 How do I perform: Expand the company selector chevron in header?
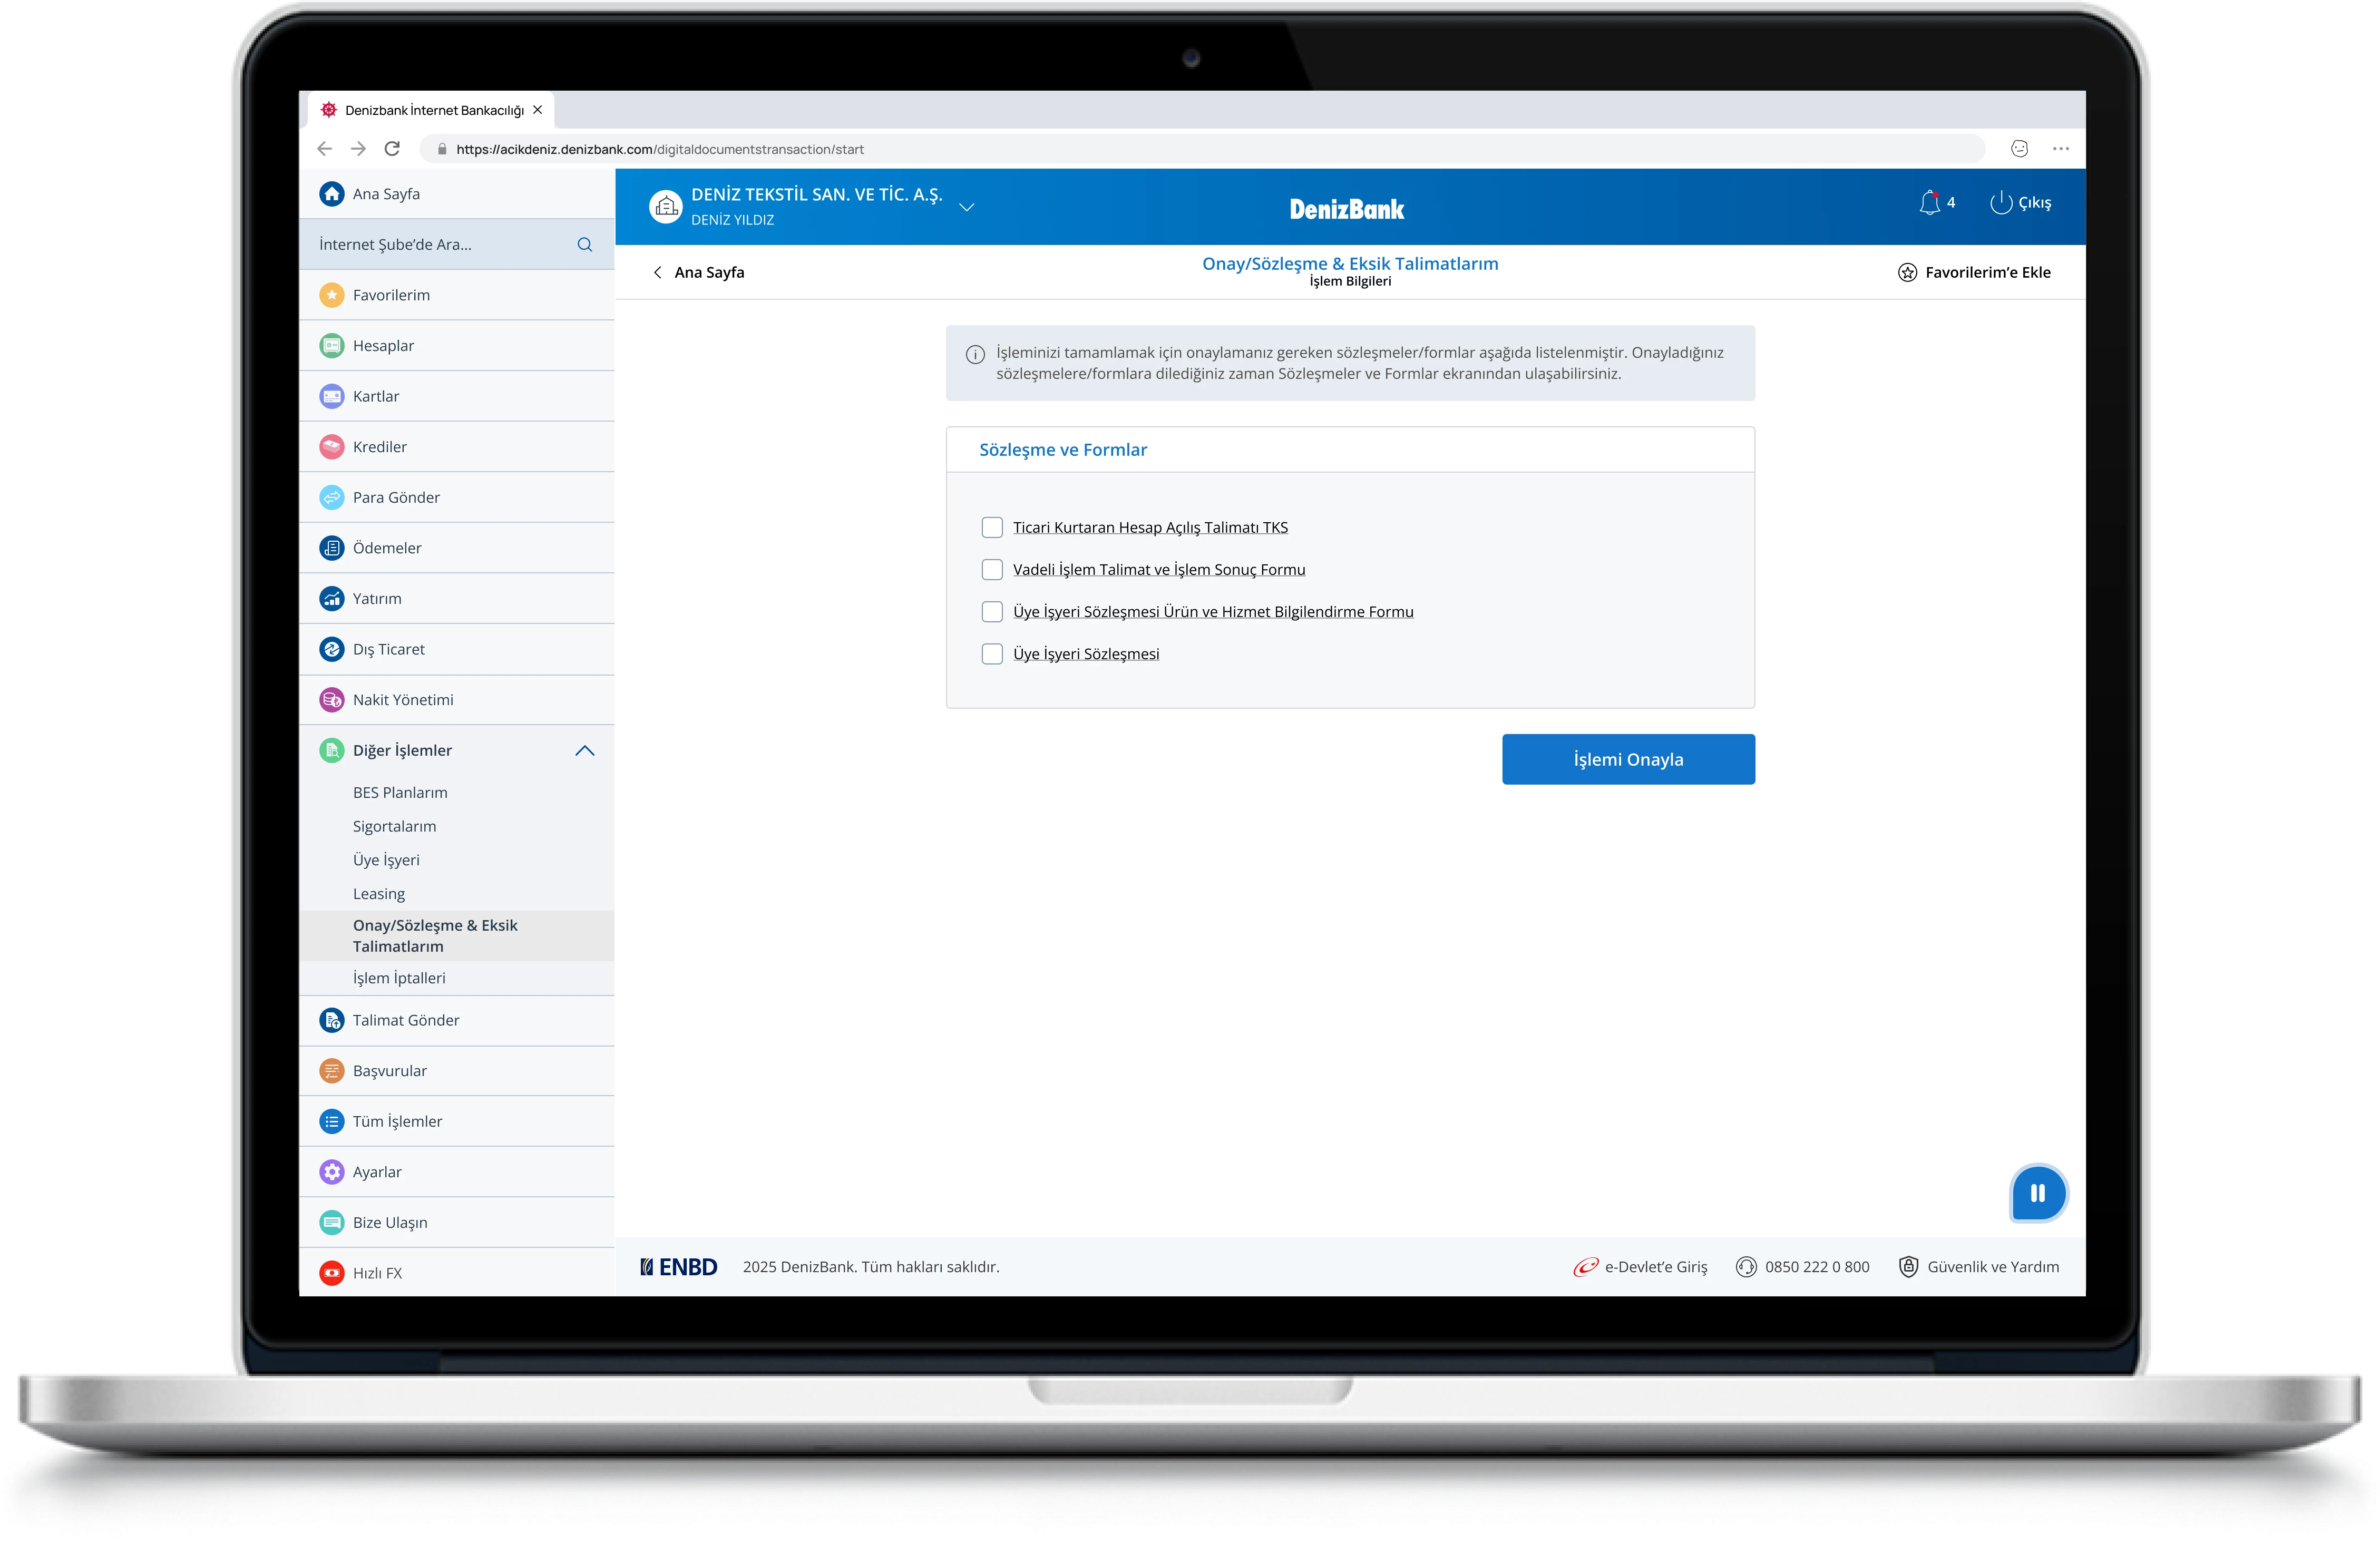point(966,207)
